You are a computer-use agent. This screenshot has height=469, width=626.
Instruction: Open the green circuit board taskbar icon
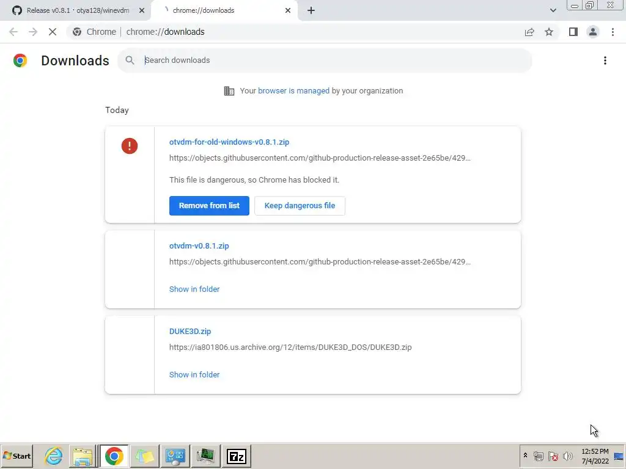coord(205,456)
